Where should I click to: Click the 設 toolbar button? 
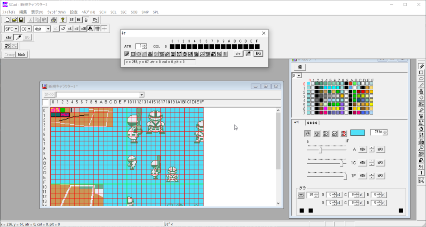click(72, 20)
